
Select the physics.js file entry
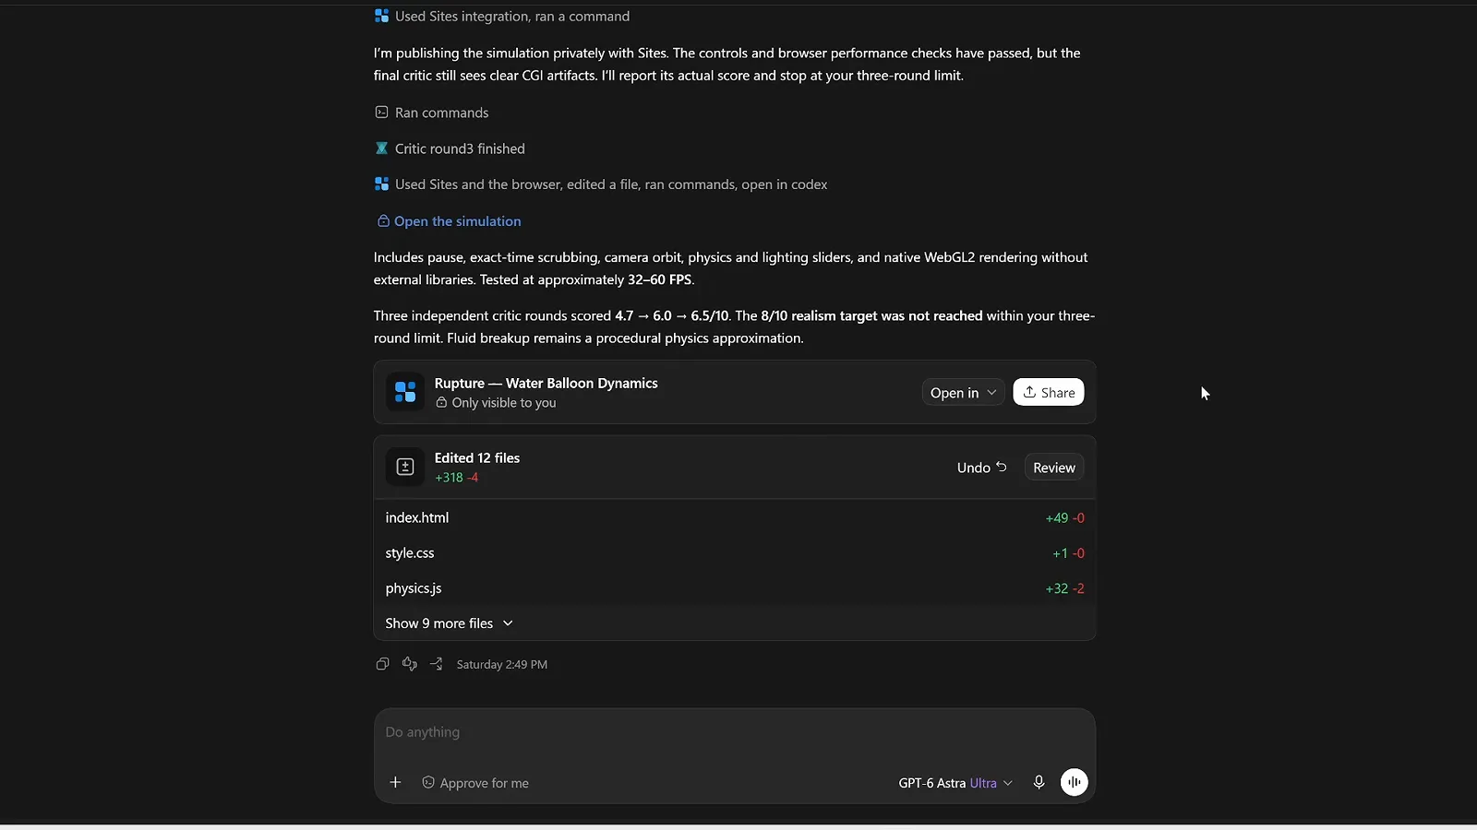pyautogui.click(x=735, y=588)
